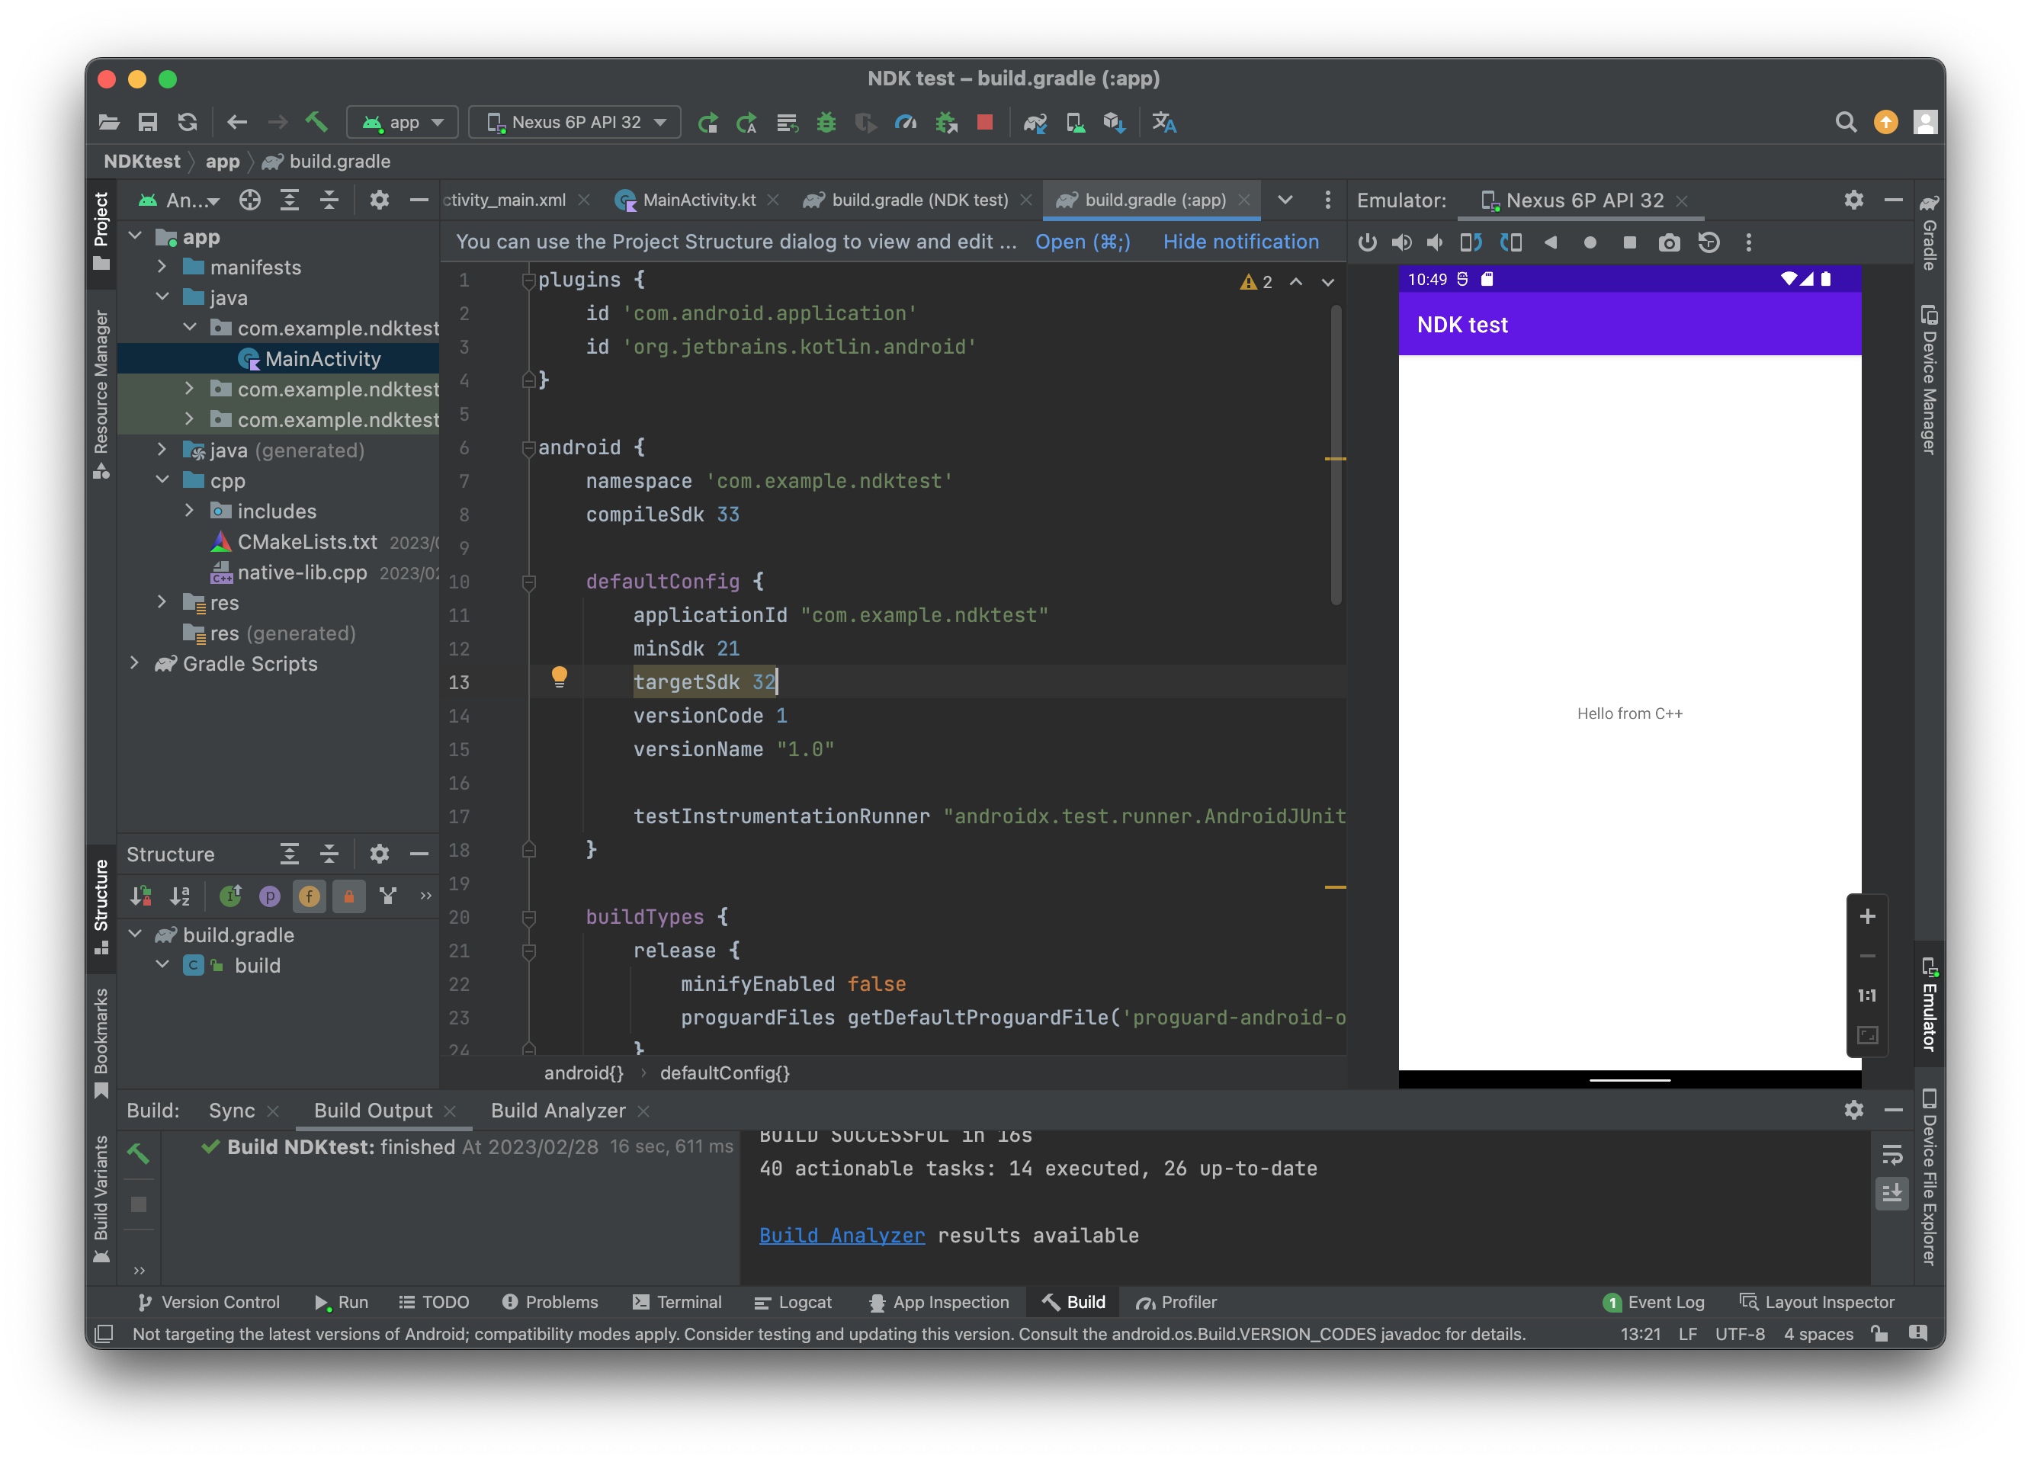This screenshot has width=2031, height=1462.
Task: Open the Nexus 6P API 32 device dropdown
Action: point(575,123)
